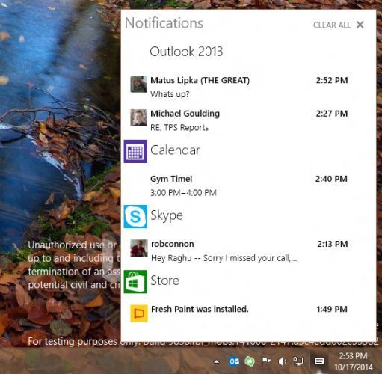Click the green sync tray icon
The width and height of the screenshot is (382, 374).
250,361
